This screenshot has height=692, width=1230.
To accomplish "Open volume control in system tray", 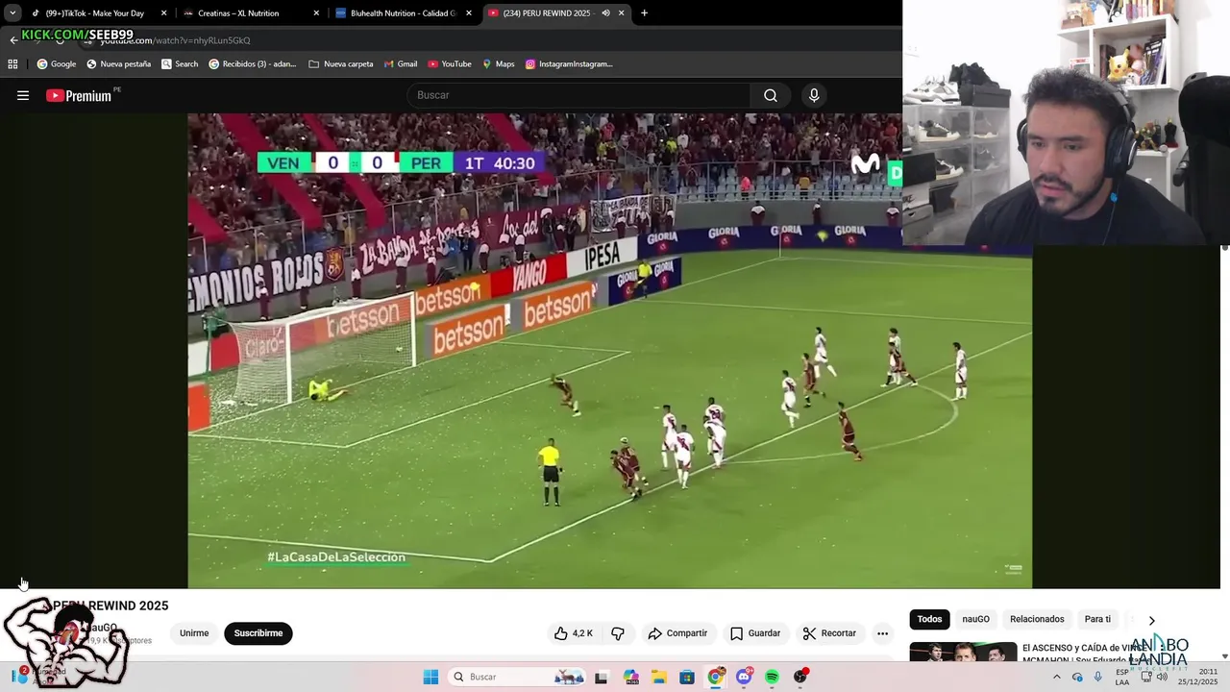I will (1162, 677).
